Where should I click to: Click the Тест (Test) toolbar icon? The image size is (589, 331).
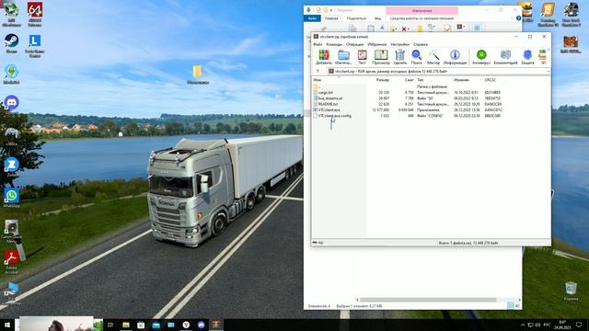(x=362, y=57)
